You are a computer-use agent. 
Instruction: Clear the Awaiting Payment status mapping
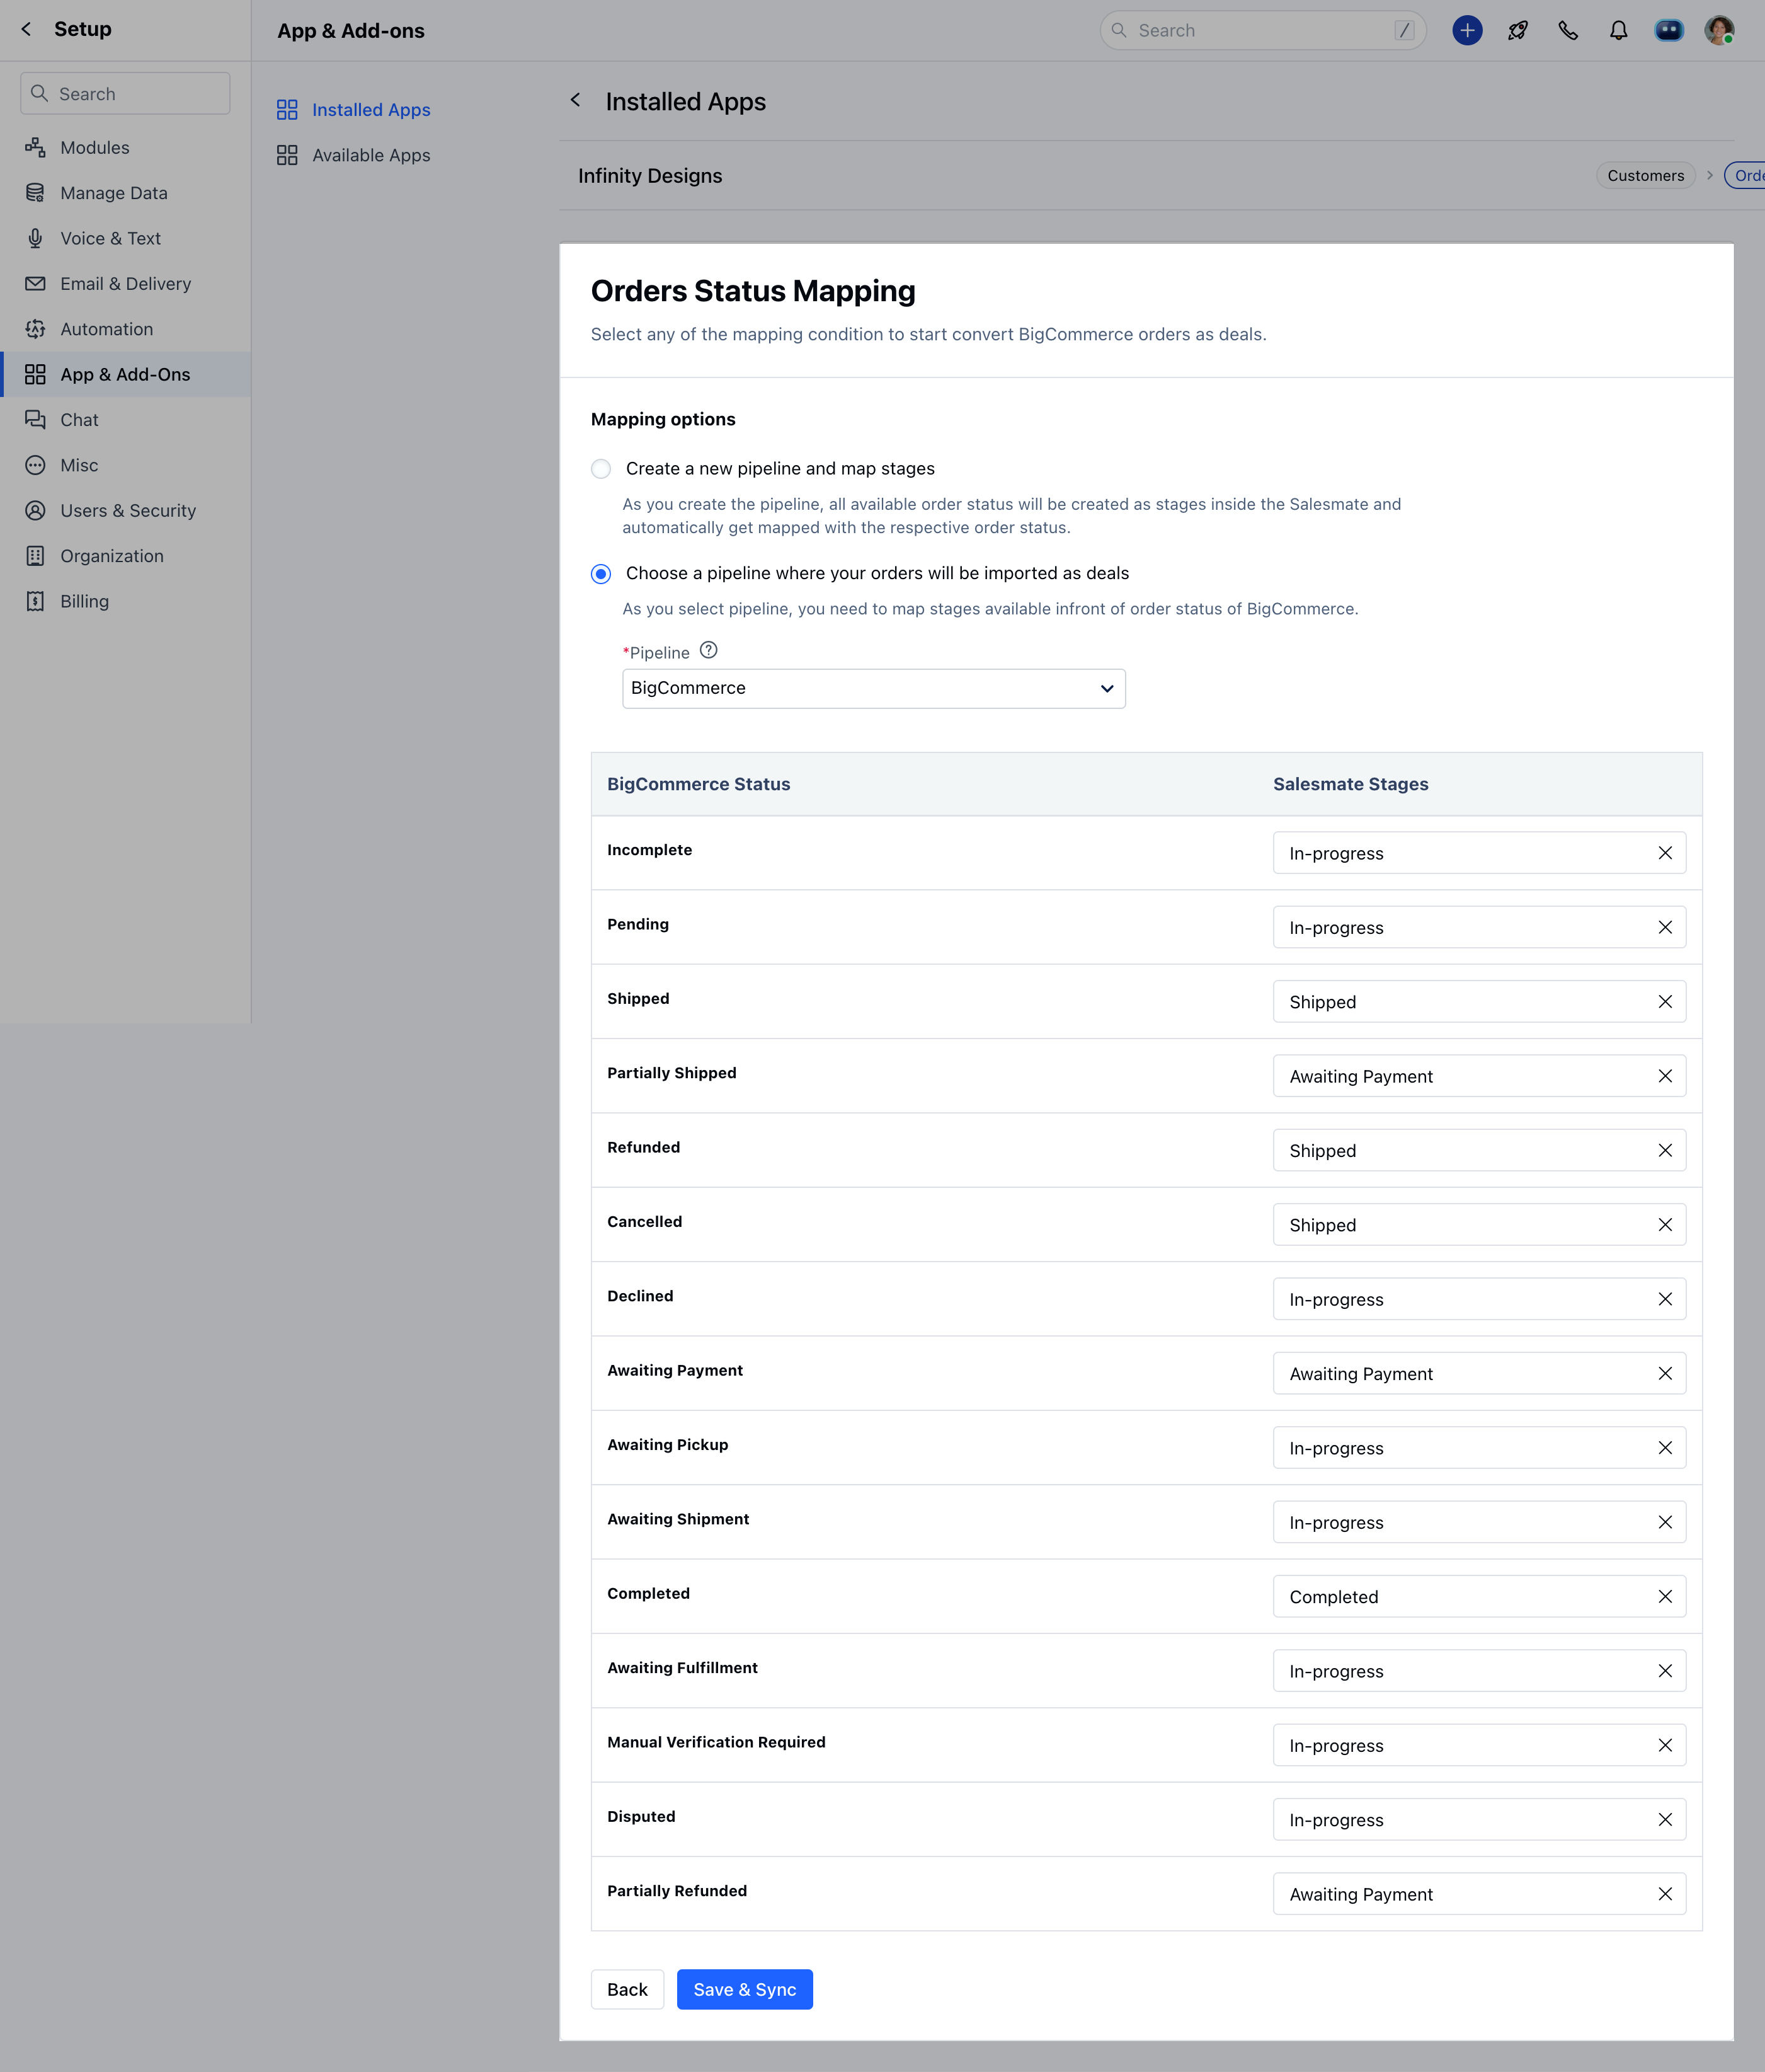(x=1665, y=1373)
